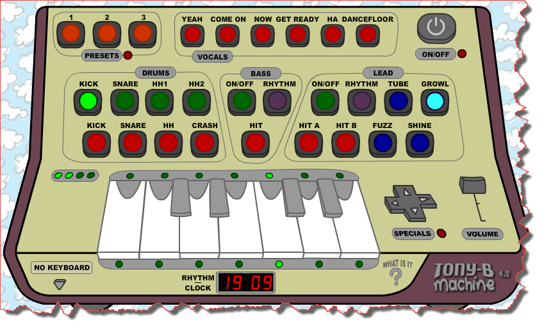Select preset 3
Viewport: 544px width, 329px height.
(142, 33)
